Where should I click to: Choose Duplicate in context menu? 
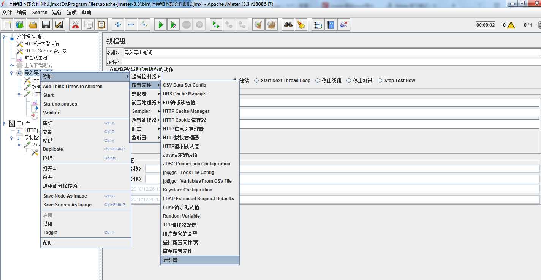pyautogui.click(x=85, y=149)
